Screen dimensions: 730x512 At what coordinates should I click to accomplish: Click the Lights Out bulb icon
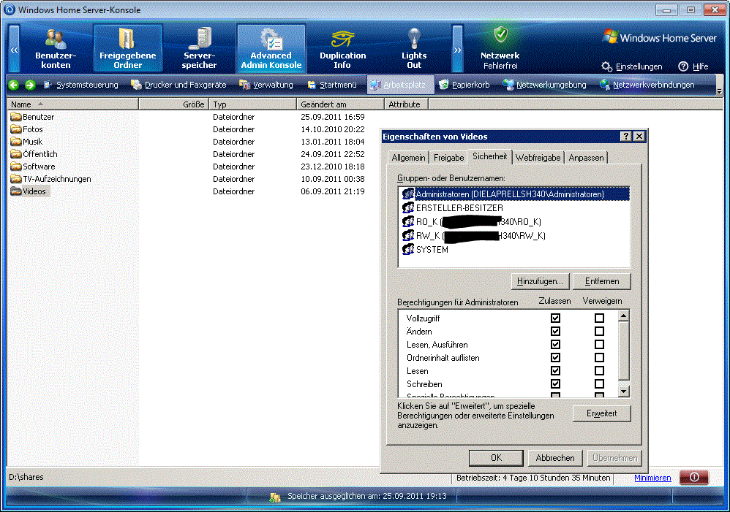(414, 39)
